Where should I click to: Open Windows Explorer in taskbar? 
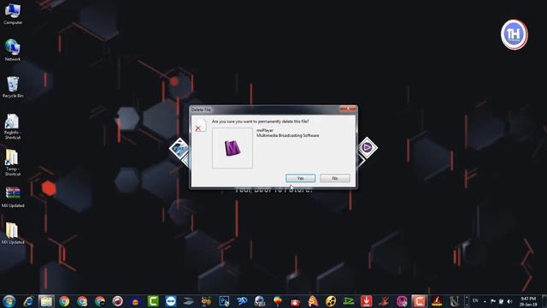coord(46,301)
